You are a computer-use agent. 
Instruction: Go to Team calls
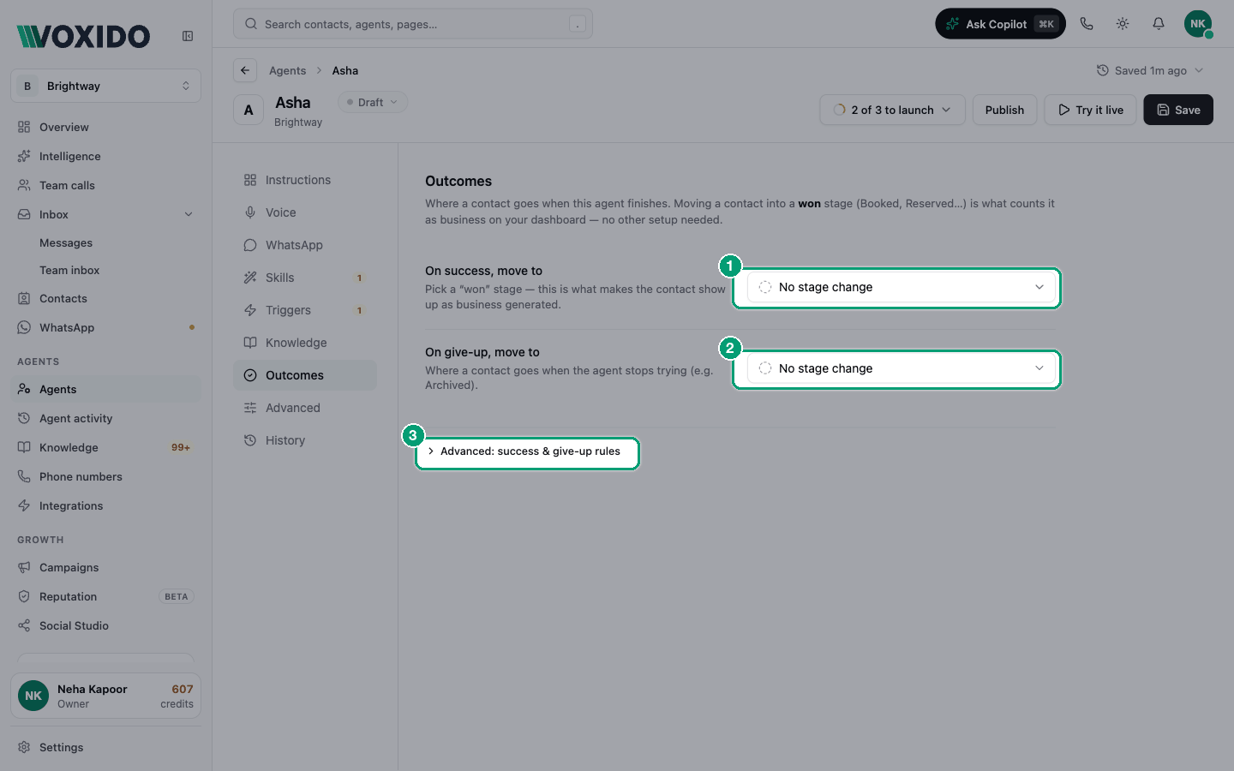tap(106, 185)
